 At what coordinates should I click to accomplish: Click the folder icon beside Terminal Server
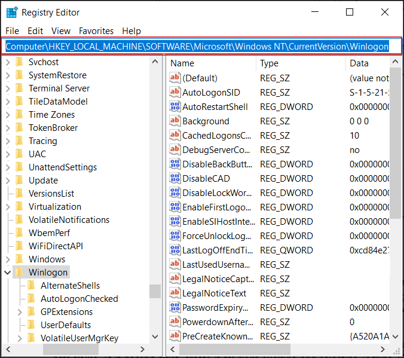pos(19,88)
